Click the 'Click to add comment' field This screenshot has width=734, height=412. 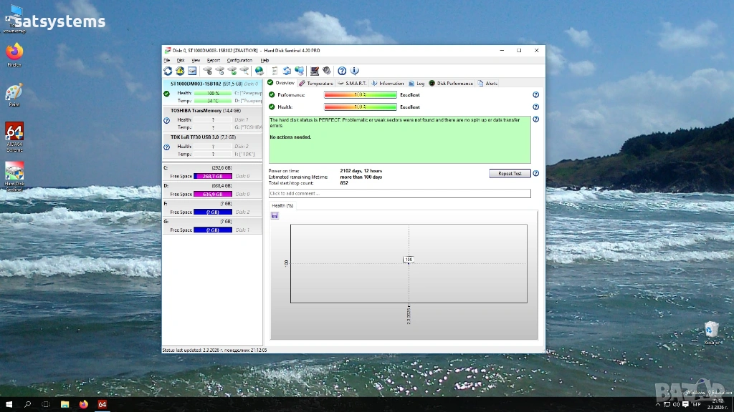pos(399,194)
